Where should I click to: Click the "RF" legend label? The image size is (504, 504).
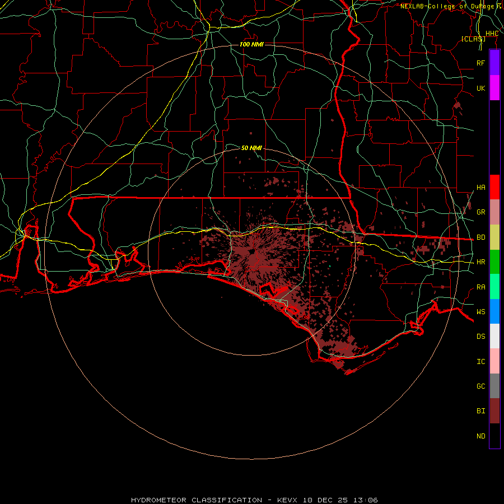click(480, 63)
